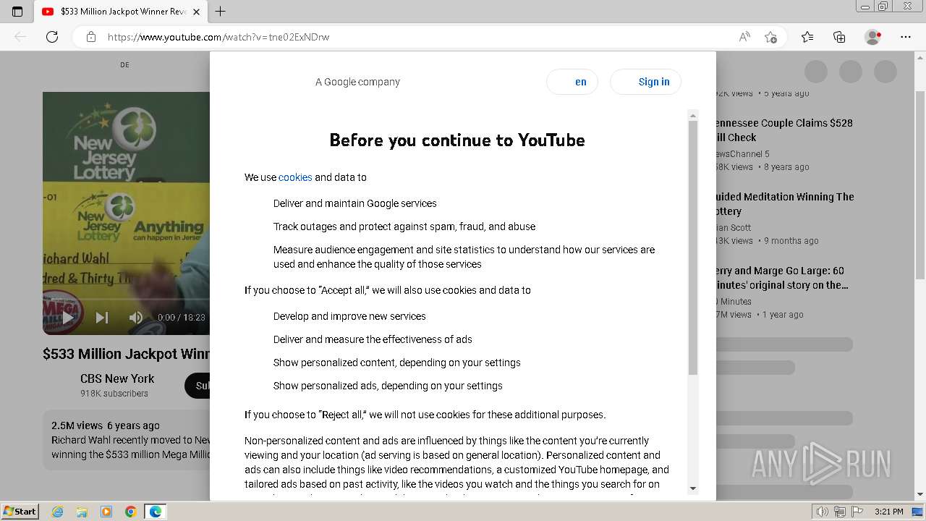Open File Explorer from taskbar
Image resolution: width=926 pixels, height=521 pixels.
(x=82, y=512)
